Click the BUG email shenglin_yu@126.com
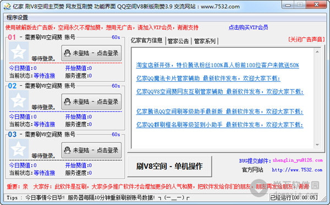This screenshot has height=205, width=330. click(x=298, y=160)
